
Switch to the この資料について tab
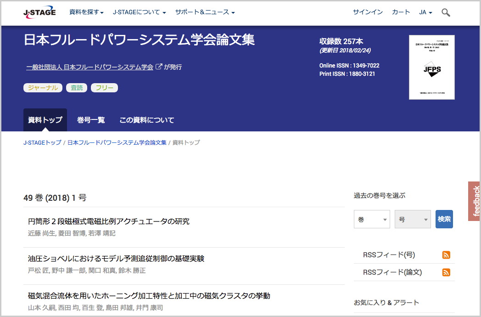[146, 120]
